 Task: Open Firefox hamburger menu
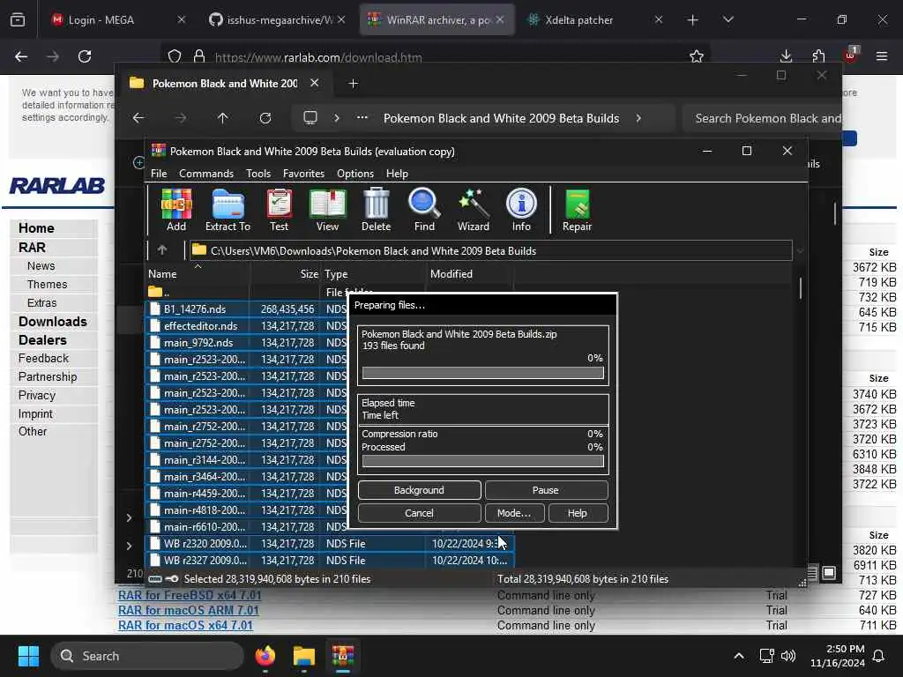pyautogui.click(x=882, y=56)
